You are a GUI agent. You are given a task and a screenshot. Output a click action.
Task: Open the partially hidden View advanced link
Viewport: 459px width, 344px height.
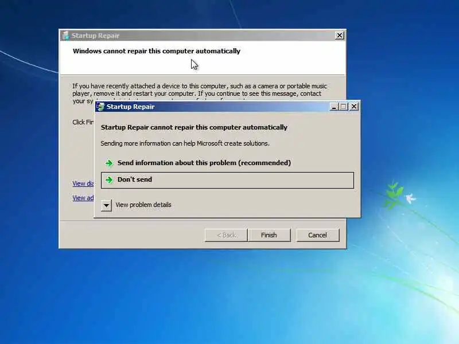(83, 198)
